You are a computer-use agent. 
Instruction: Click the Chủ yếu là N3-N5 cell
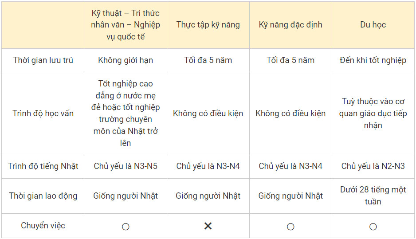126,166
